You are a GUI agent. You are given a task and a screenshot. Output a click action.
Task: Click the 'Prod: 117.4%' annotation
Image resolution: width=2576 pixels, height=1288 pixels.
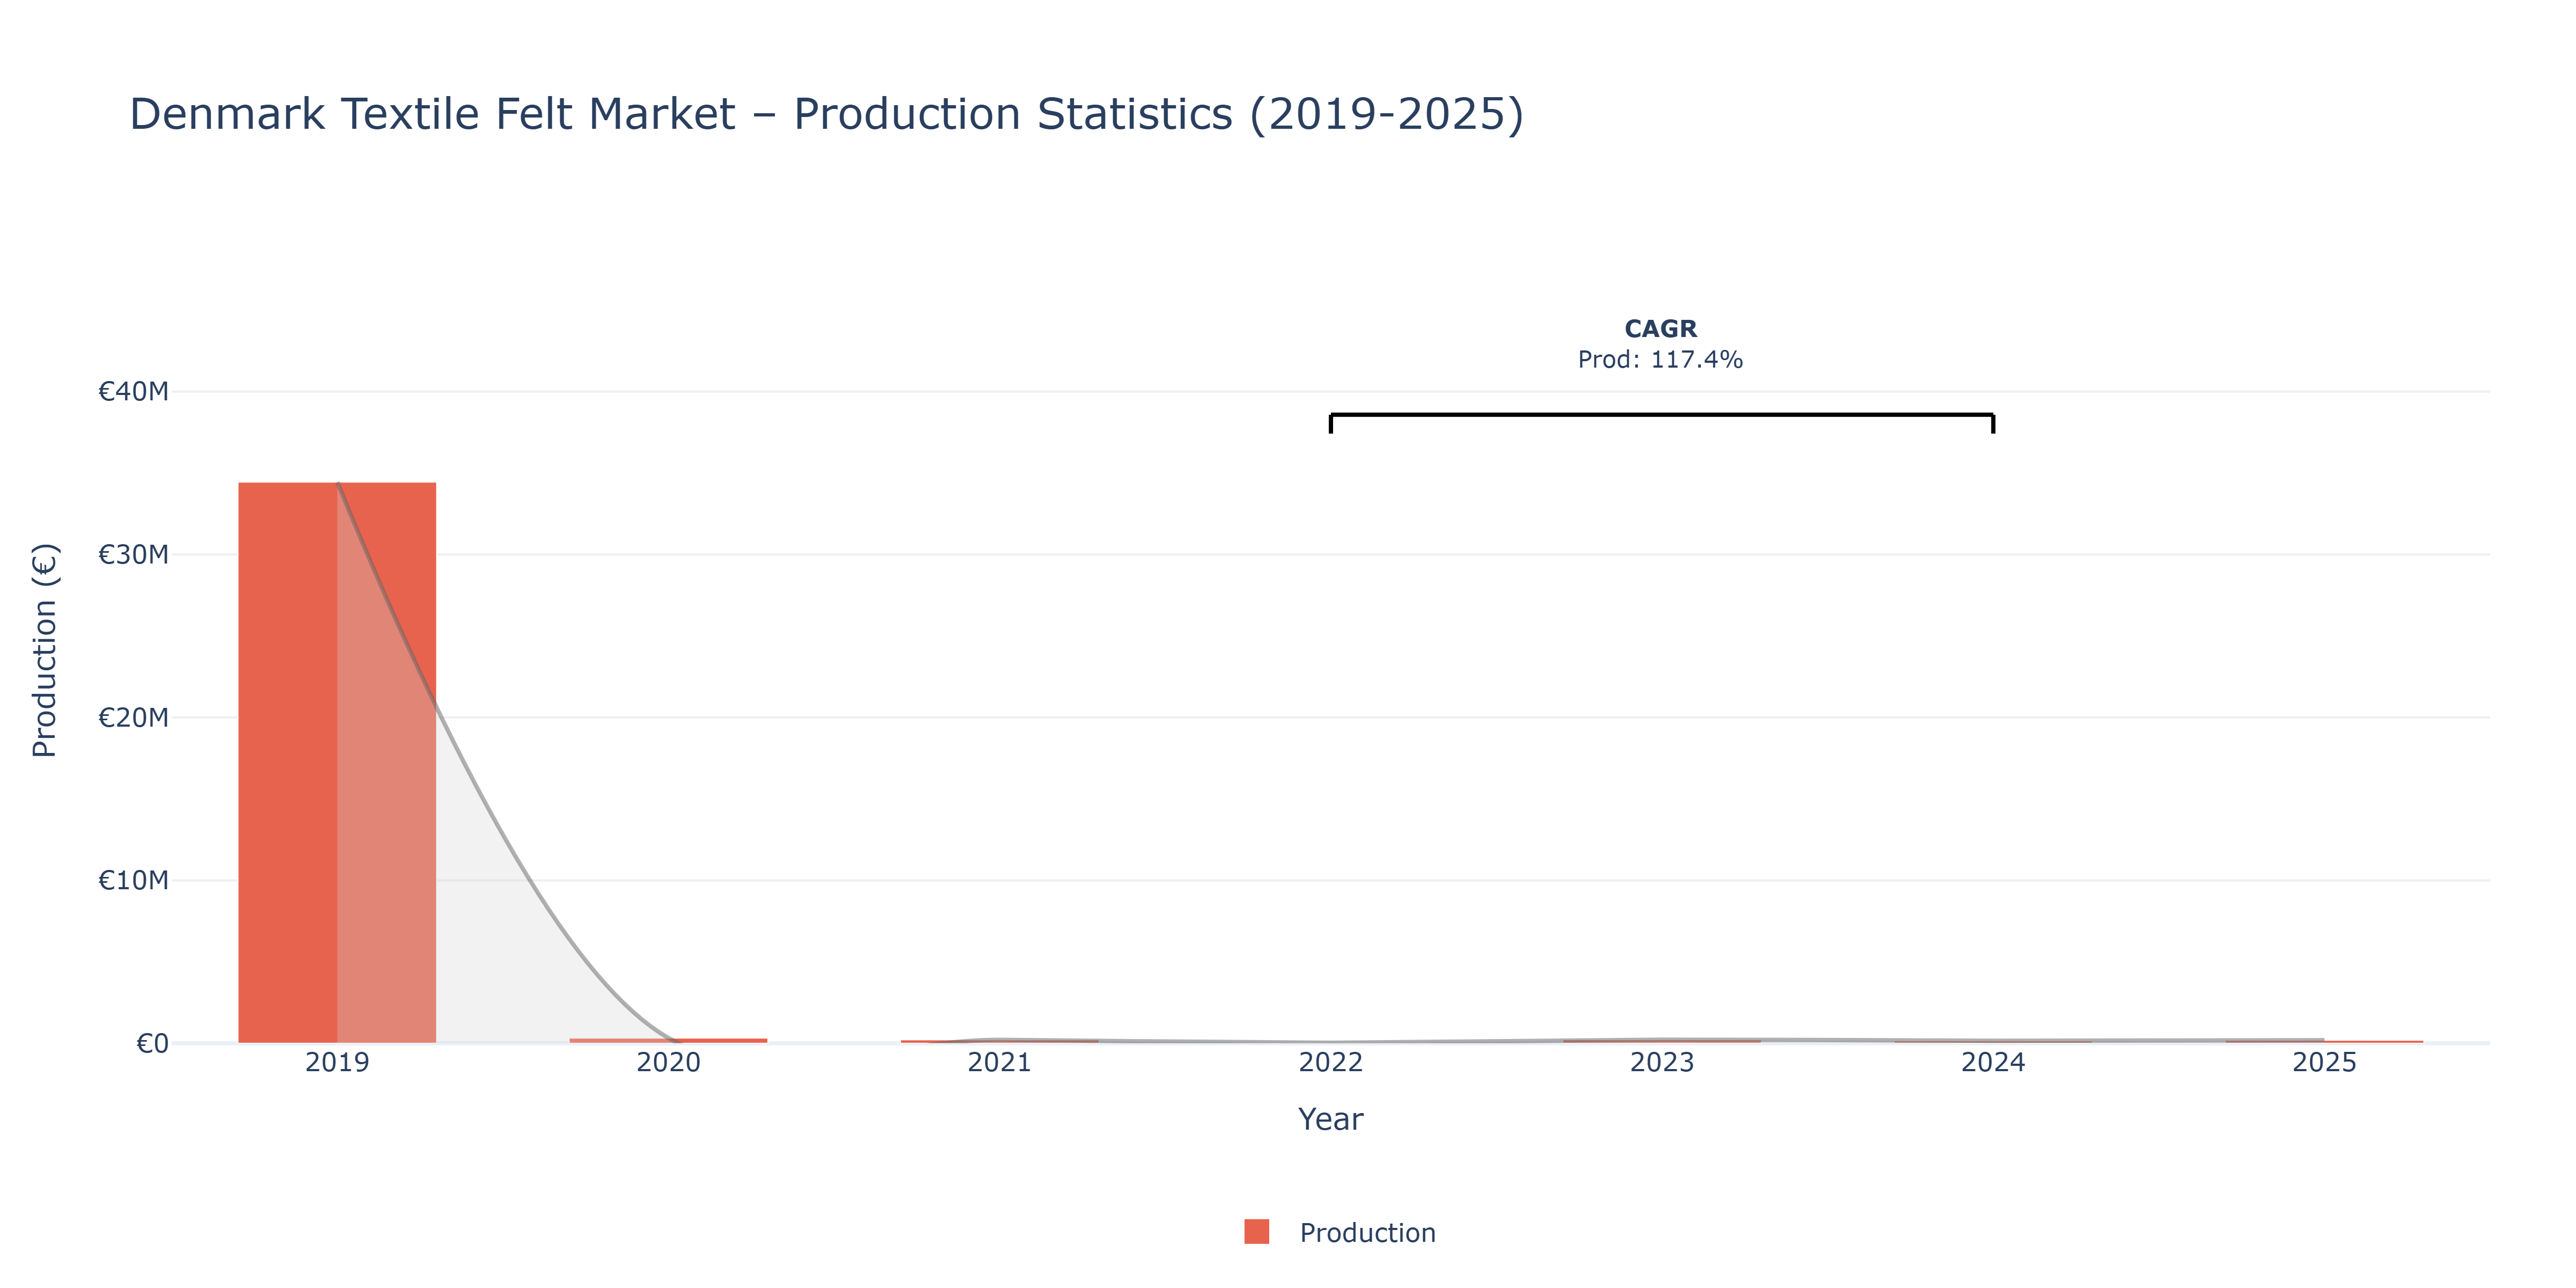(x=1660, y=359)
